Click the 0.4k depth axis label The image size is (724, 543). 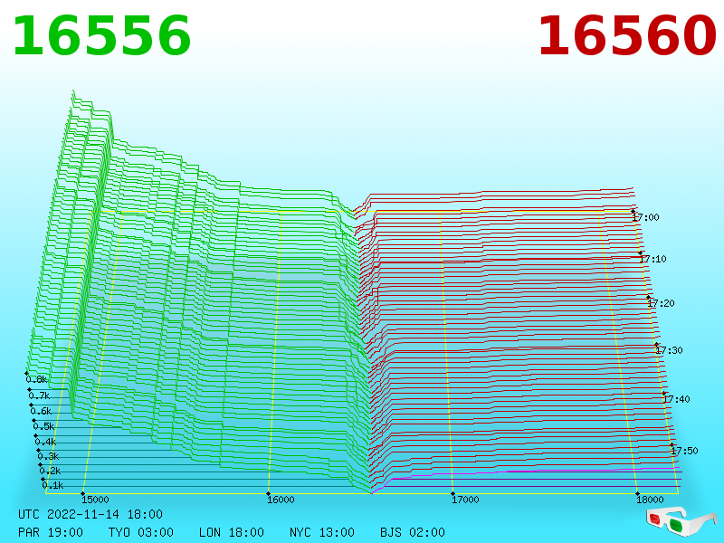(x=45, y=442)
